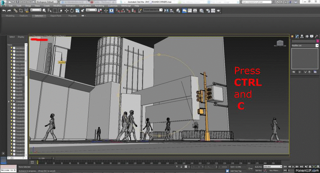Image resolution: width=320 pixels, height=173 pixels.
Task: Open the Workspace: Default dropdown
Action: click(x=46, y=2)
